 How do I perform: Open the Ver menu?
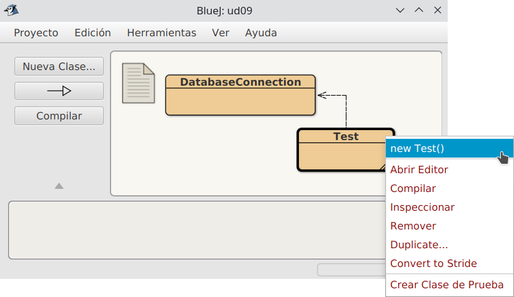221,33
